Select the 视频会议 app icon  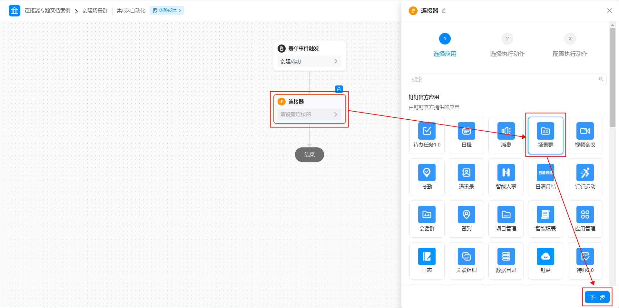(585, 131)
